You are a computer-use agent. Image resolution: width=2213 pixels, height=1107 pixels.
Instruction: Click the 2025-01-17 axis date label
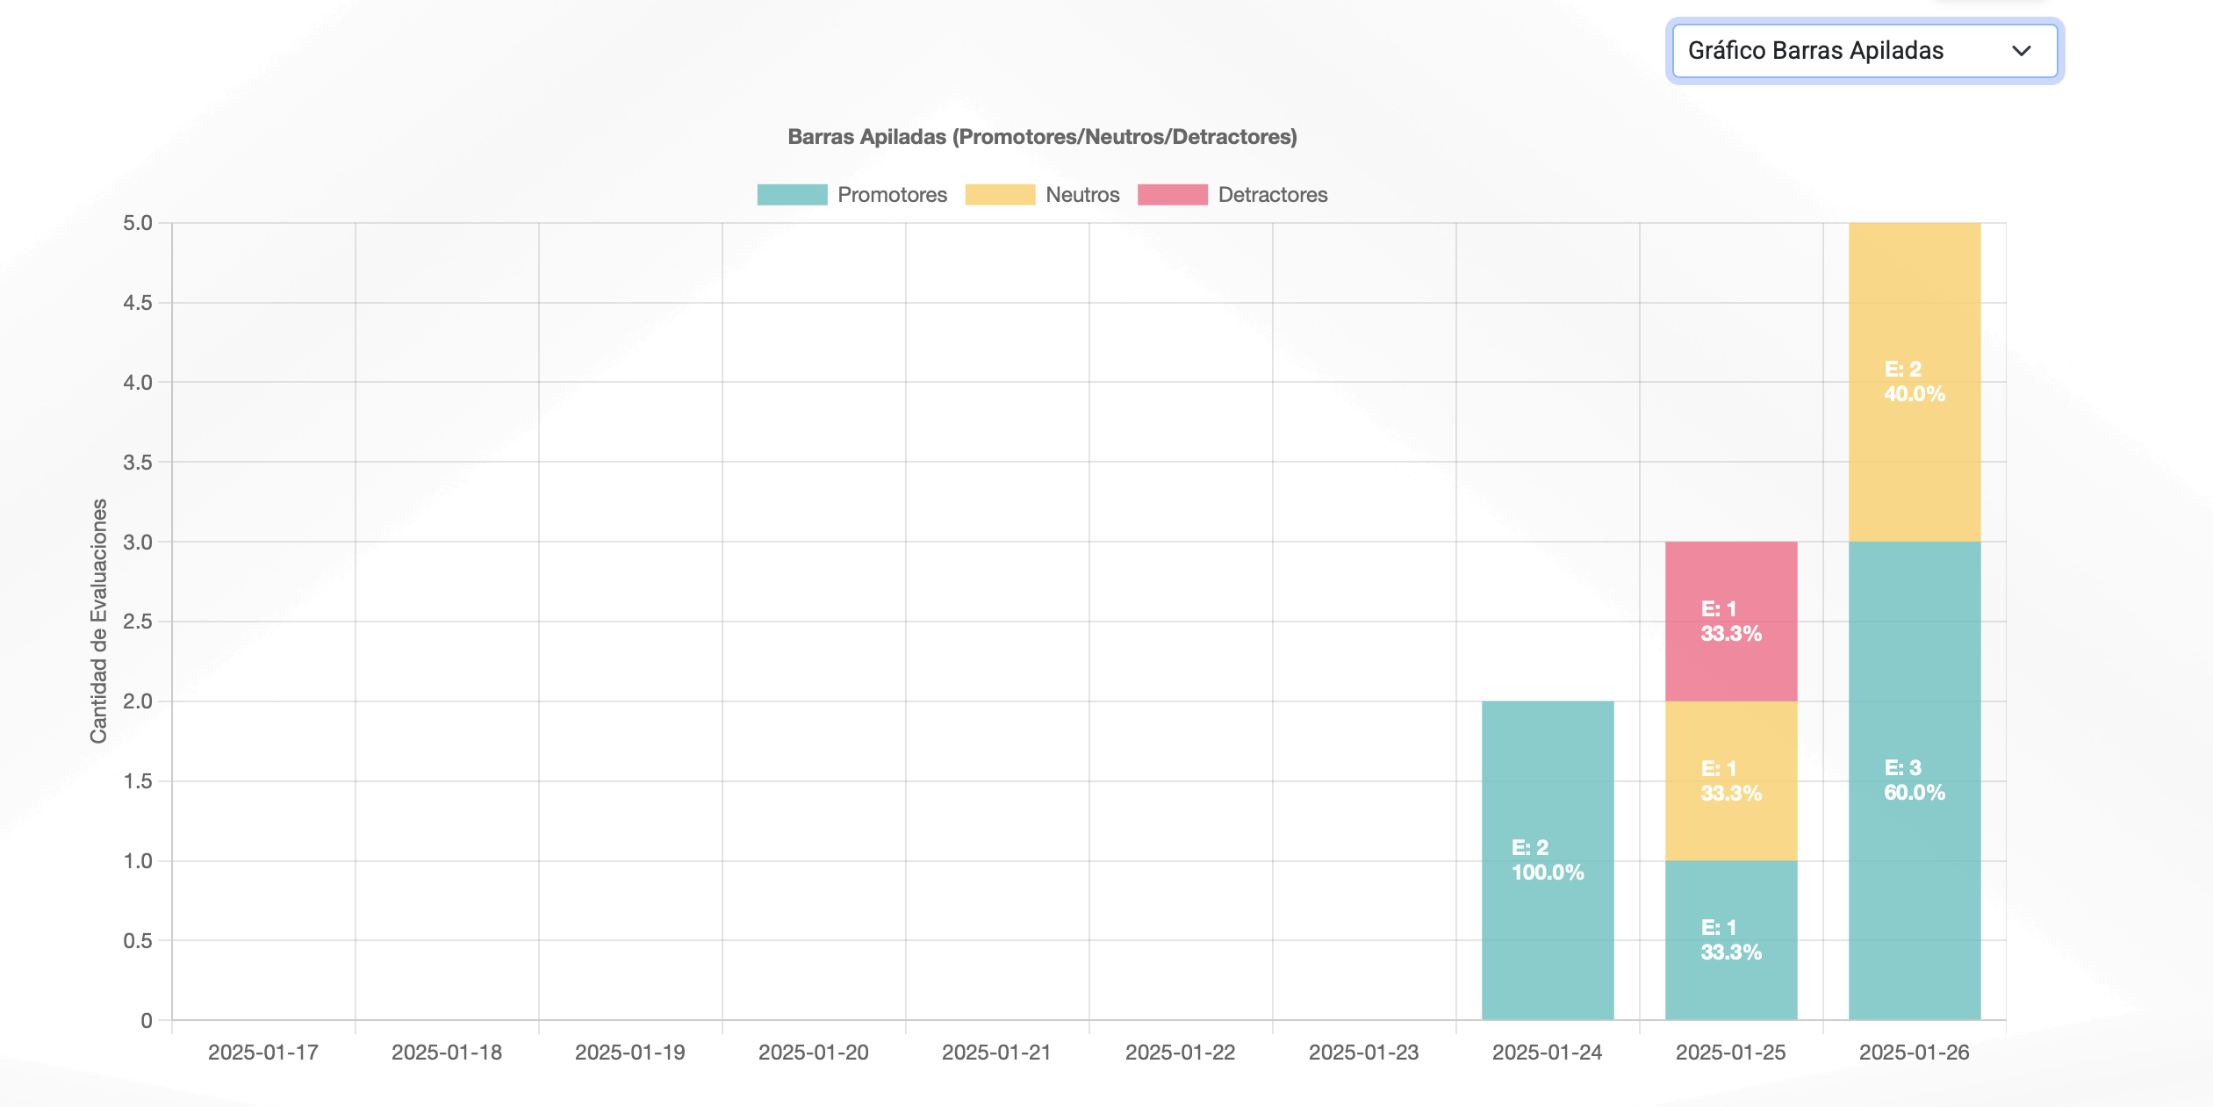pyautogui.click(x=262, y=1053)
